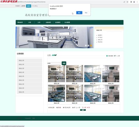Image resolution: width=139 pixels, height=127 pixels.
Task: Open the 公告 item in green navigation bar
Action: [39, 22]
